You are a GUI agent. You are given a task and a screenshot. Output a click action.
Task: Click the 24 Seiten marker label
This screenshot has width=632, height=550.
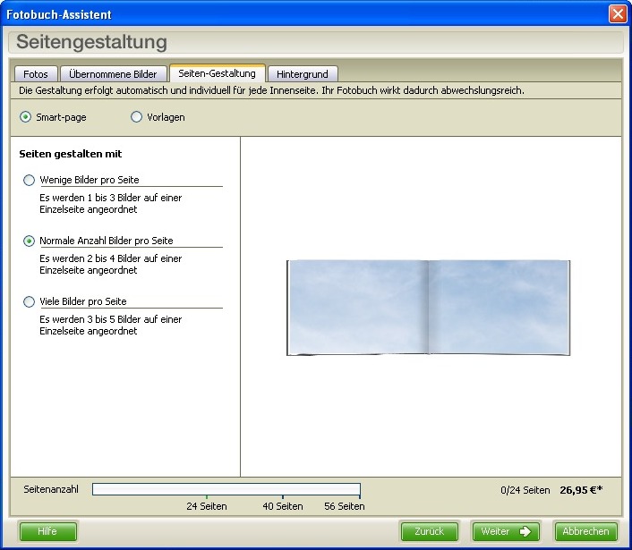pos(207,506)
